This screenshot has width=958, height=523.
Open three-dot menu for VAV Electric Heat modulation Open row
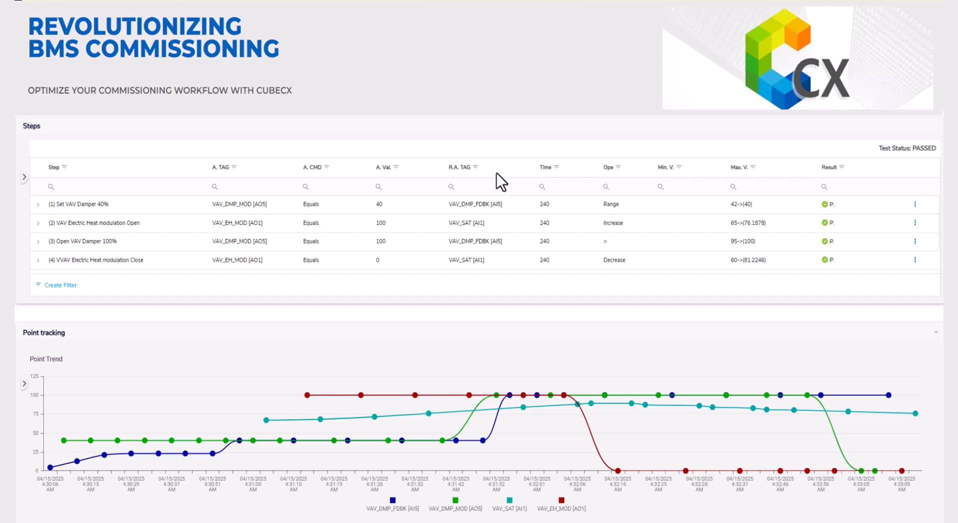tap(915, 222)
